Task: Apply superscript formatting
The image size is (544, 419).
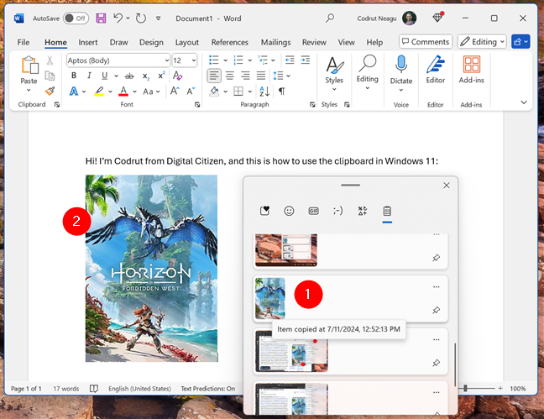Action: click(161, 76)
